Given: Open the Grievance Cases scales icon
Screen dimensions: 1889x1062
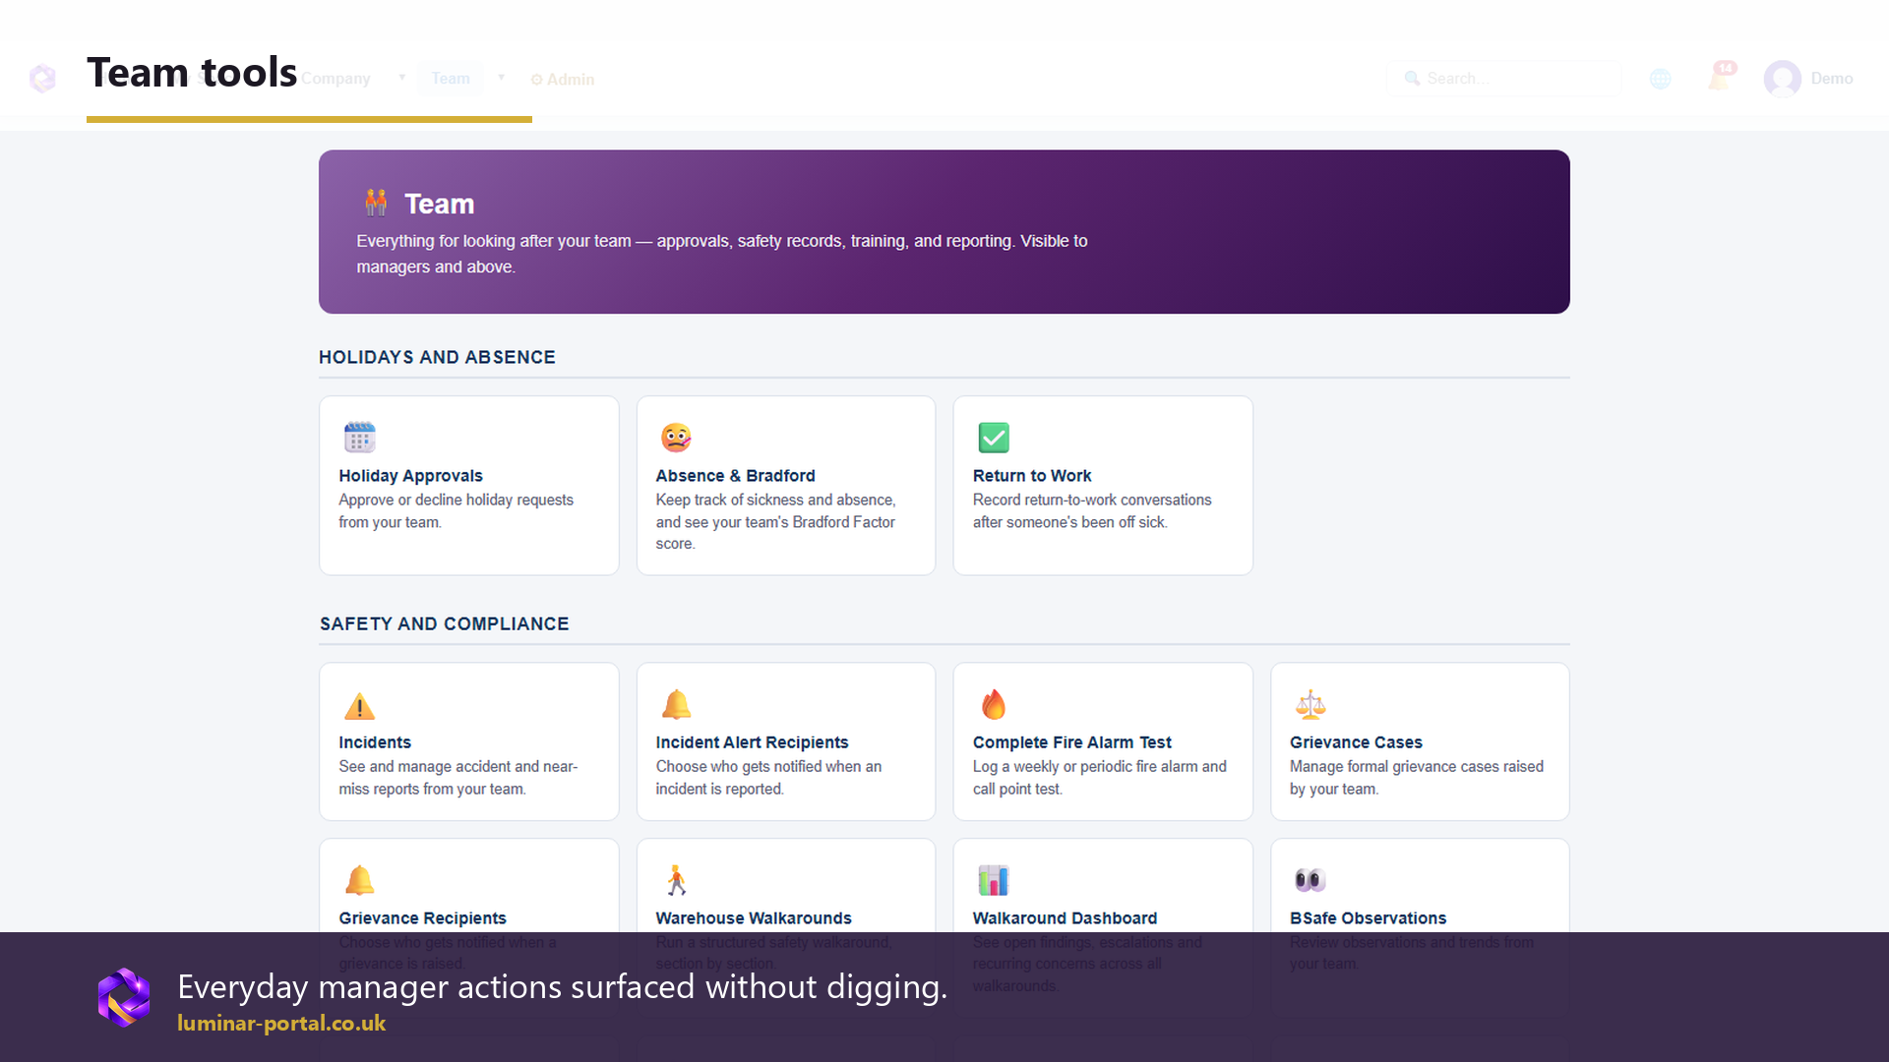Looking at the screenshot, I should coord(1310,704).
